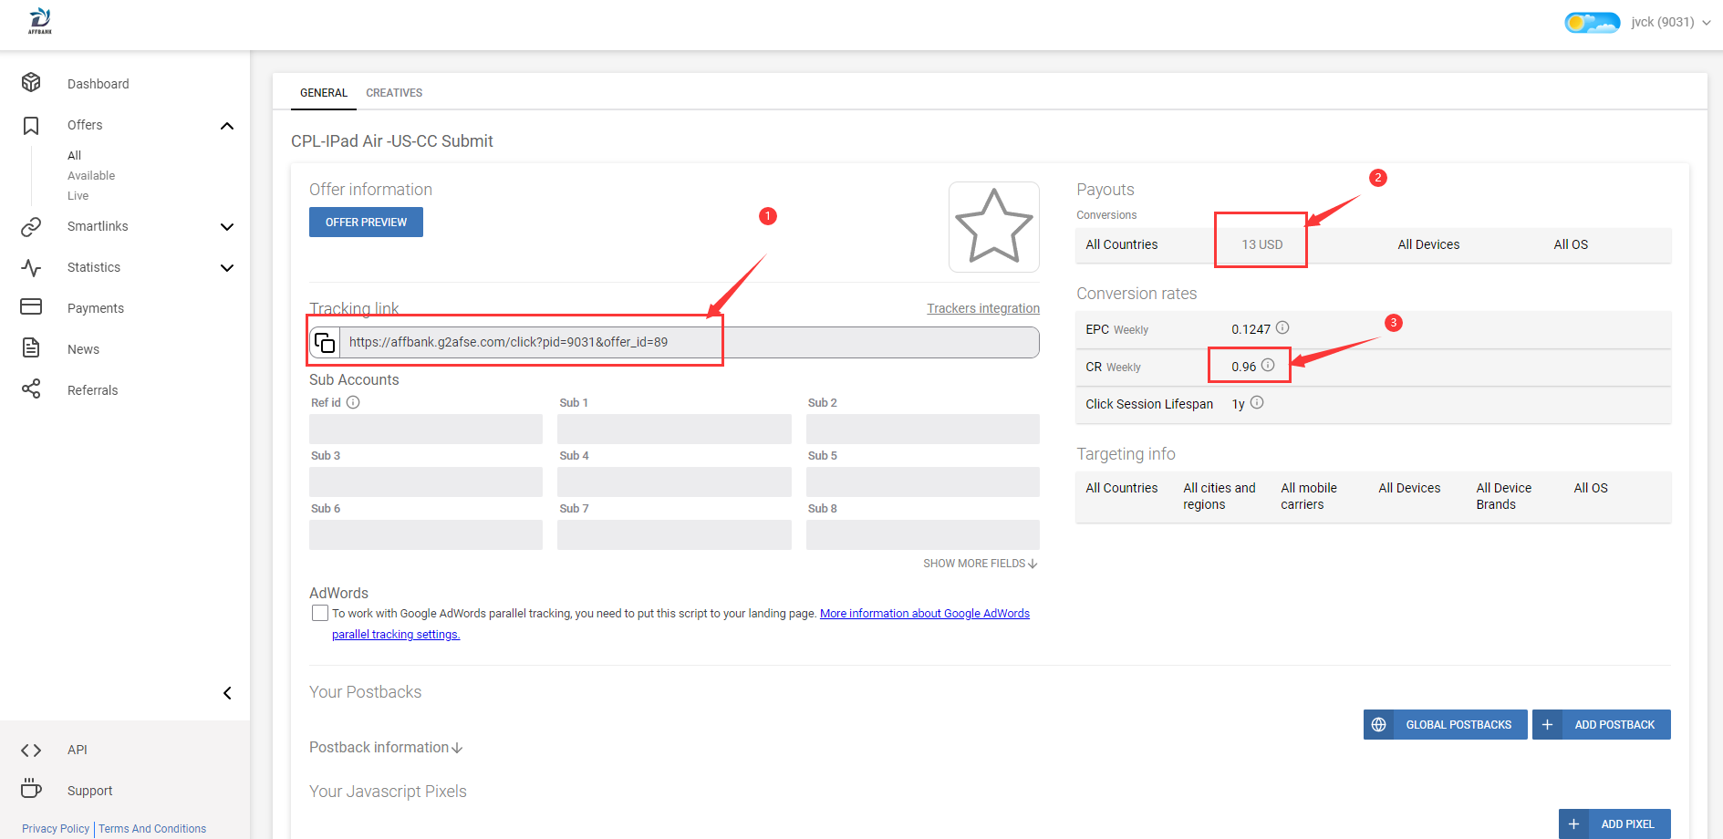Expand Show More Fields
The height and width of the screenshot is (839, 1723).
pyautogui.click(x=981, y=564)
